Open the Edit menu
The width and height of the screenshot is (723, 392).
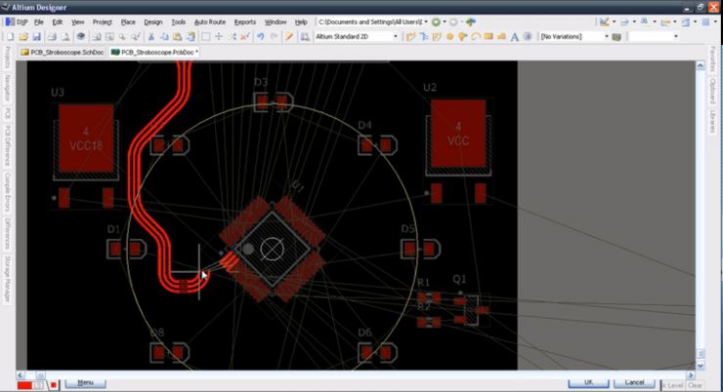(x=58, y=21)
